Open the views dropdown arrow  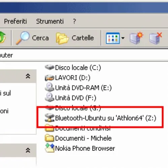coord(123,38)
